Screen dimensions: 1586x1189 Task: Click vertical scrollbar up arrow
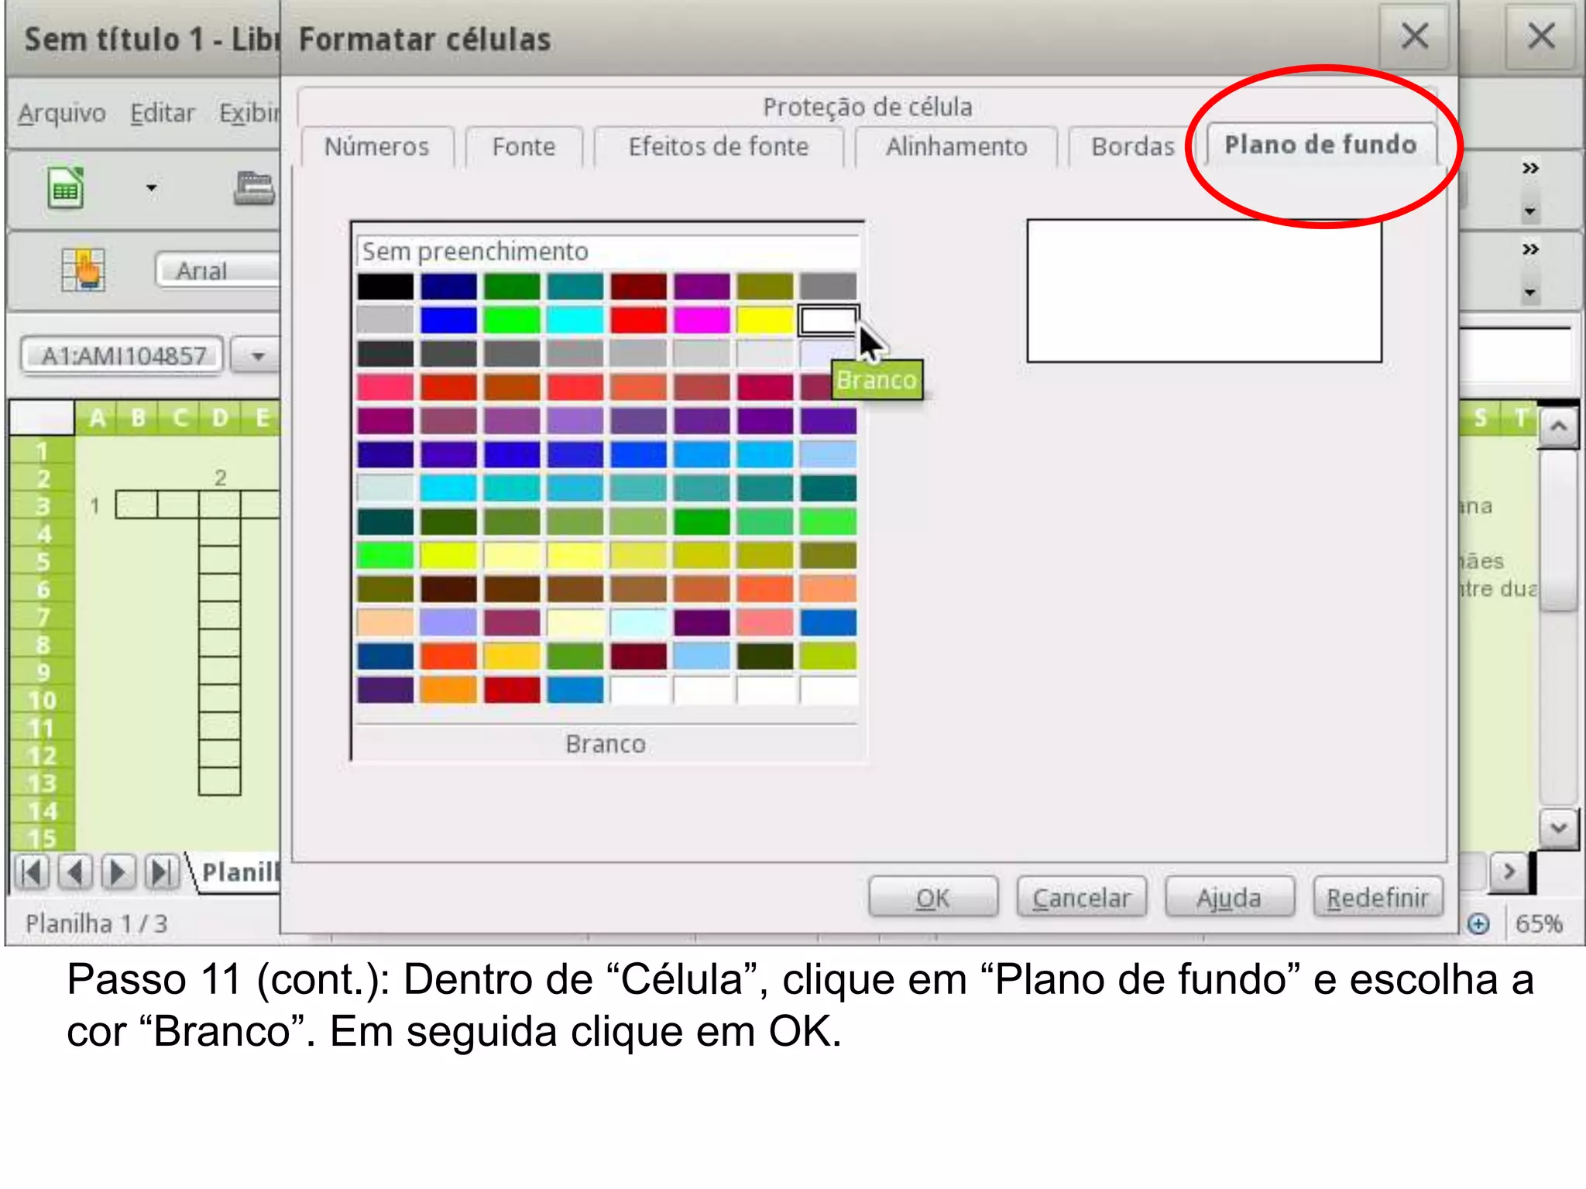click(1558, 427)
